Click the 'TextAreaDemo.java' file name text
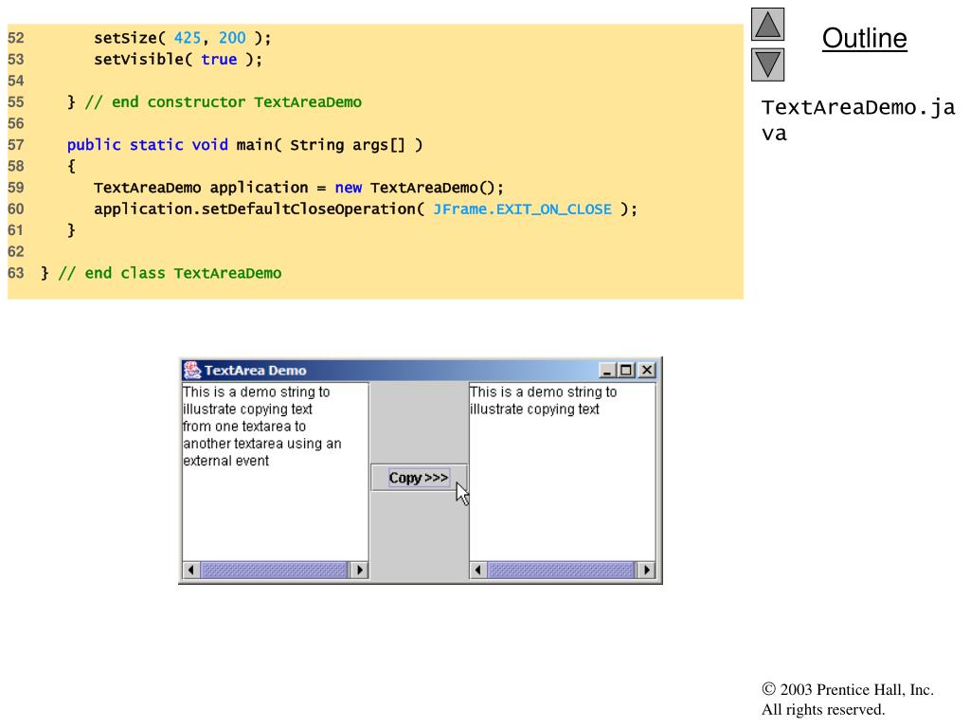The image size is (970, 728). [858, 120]
